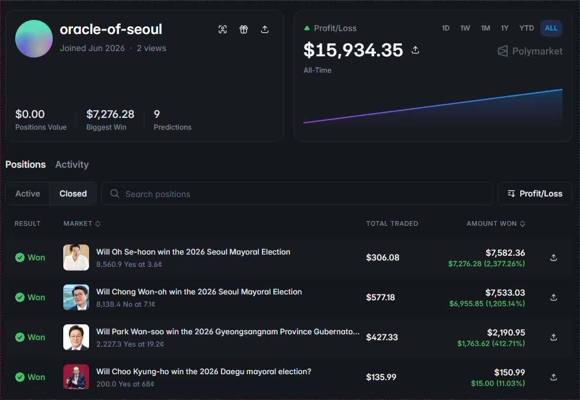Click the Park Wan-soo market thumbnail
The width and height of the screenshot is (580, 400).
coord(76,337)
